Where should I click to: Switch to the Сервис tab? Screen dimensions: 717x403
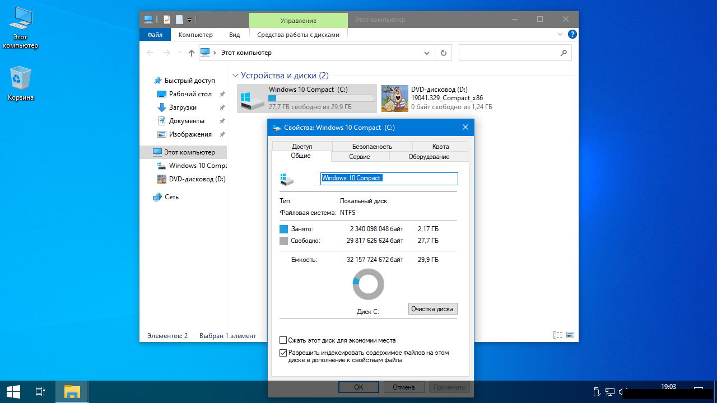coord(360,157)
